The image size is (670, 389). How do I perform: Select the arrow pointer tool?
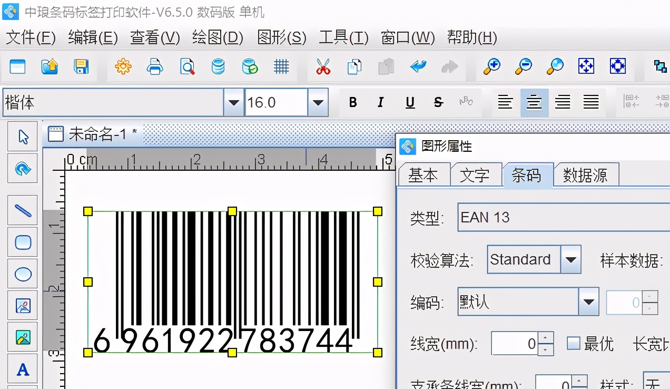coord(23,137)
